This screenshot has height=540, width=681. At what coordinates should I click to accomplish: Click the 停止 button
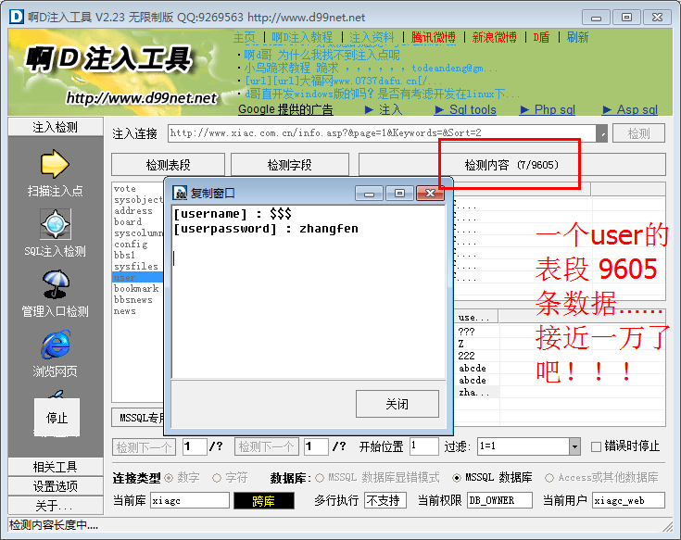click(57, 418)
